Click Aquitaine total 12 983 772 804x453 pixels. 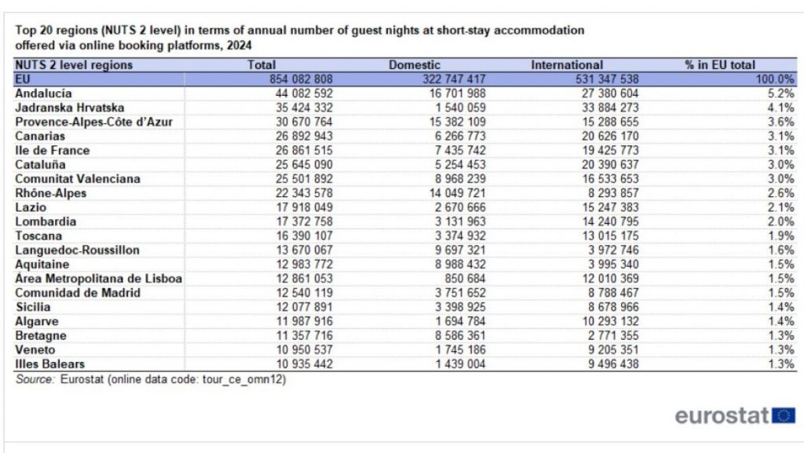[x=304, y=265]
